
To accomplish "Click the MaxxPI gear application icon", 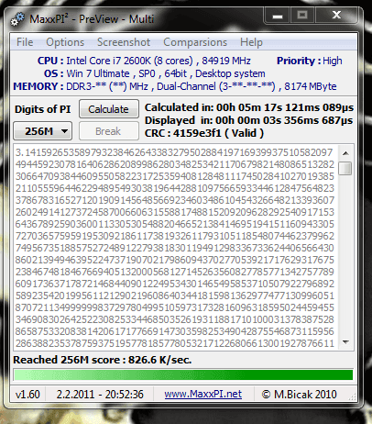I will tap(17, 19).
